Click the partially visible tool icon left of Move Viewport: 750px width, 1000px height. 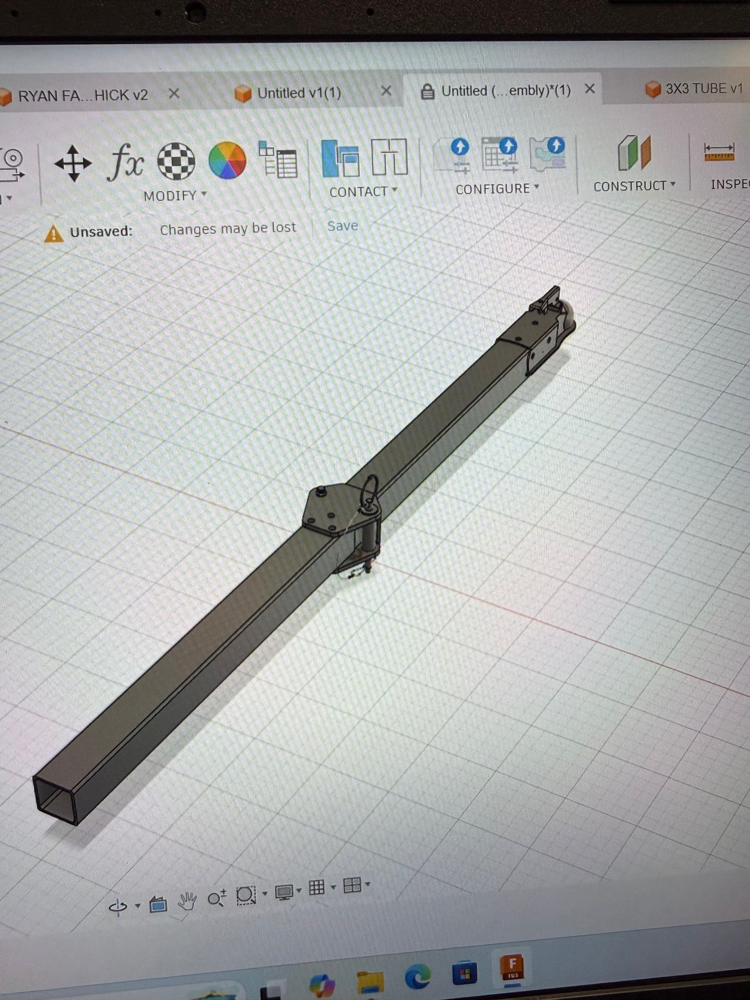[x=11, y=166]
